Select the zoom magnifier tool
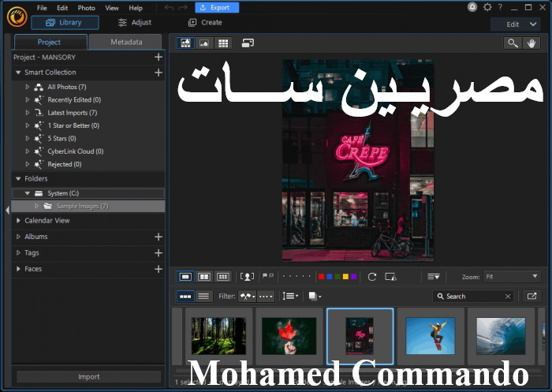552x392 pixels. point(513,43)
